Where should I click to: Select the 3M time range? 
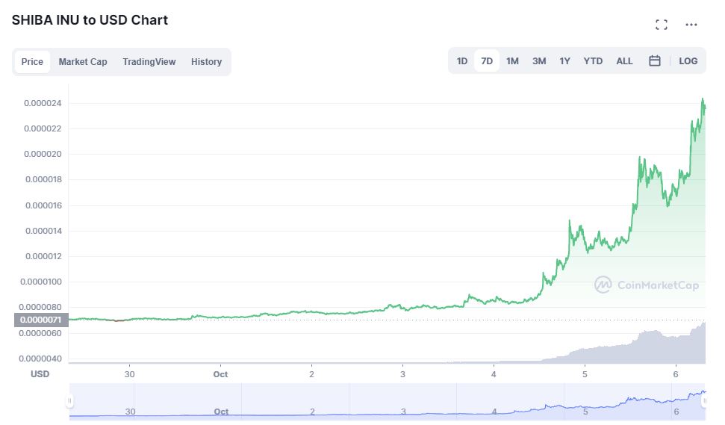click(539, 61)
